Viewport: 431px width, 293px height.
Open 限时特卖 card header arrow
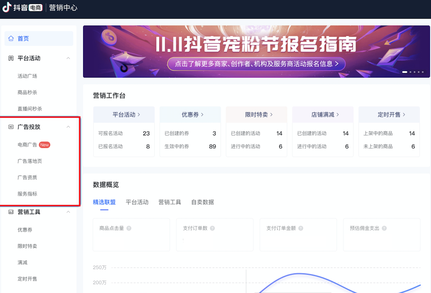point(271,115)
